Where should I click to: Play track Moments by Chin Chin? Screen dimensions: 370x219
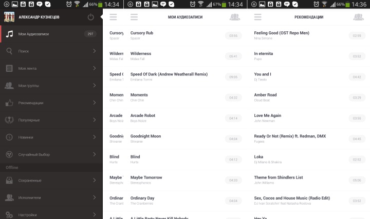[185, 97]
